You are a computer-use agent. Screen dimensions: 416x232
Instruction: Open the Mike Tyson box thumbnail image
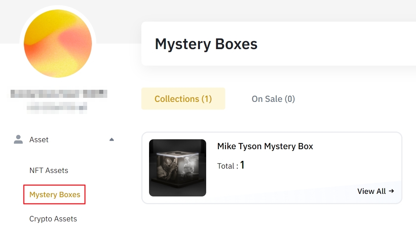click(x=178, y=168)
